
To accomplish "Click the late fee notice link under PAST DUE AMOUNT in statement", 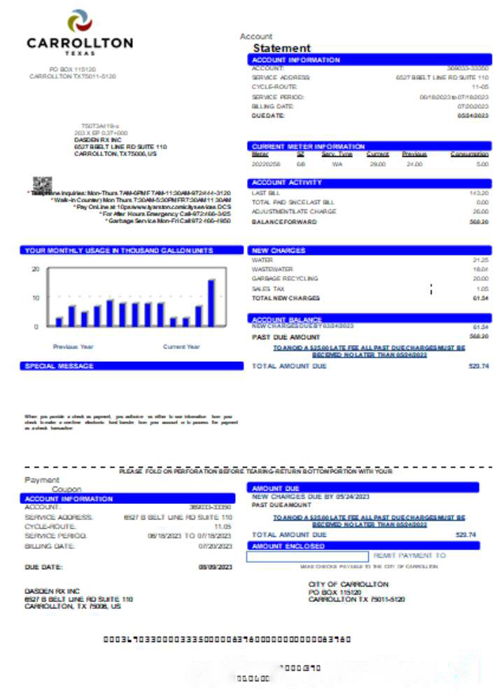I will pyautogui.click(x=369, y=350).
